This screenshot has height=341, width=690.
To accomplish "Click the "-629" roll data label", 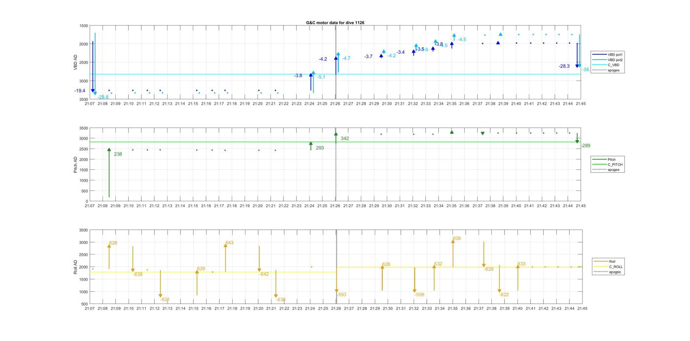I will [488, 269].
